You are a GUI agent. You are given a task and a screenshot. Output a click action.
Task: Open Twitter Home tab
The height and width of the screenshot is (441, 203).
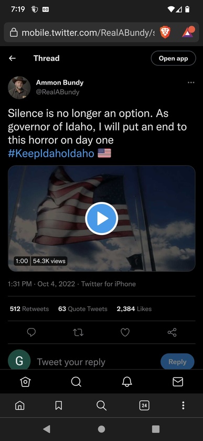pyautogui.click(x=25, y=382)
